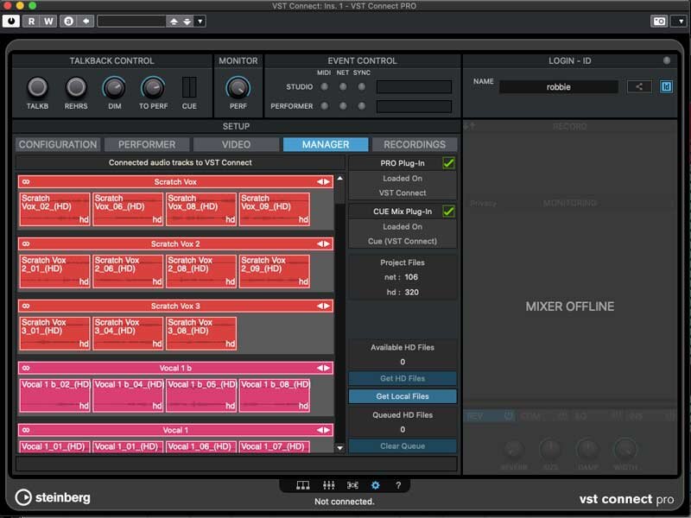The width and height of the screenshot is (691, 518).
Task: Open the top-right functions dropdown menu
Action: [x=680, y=21]
